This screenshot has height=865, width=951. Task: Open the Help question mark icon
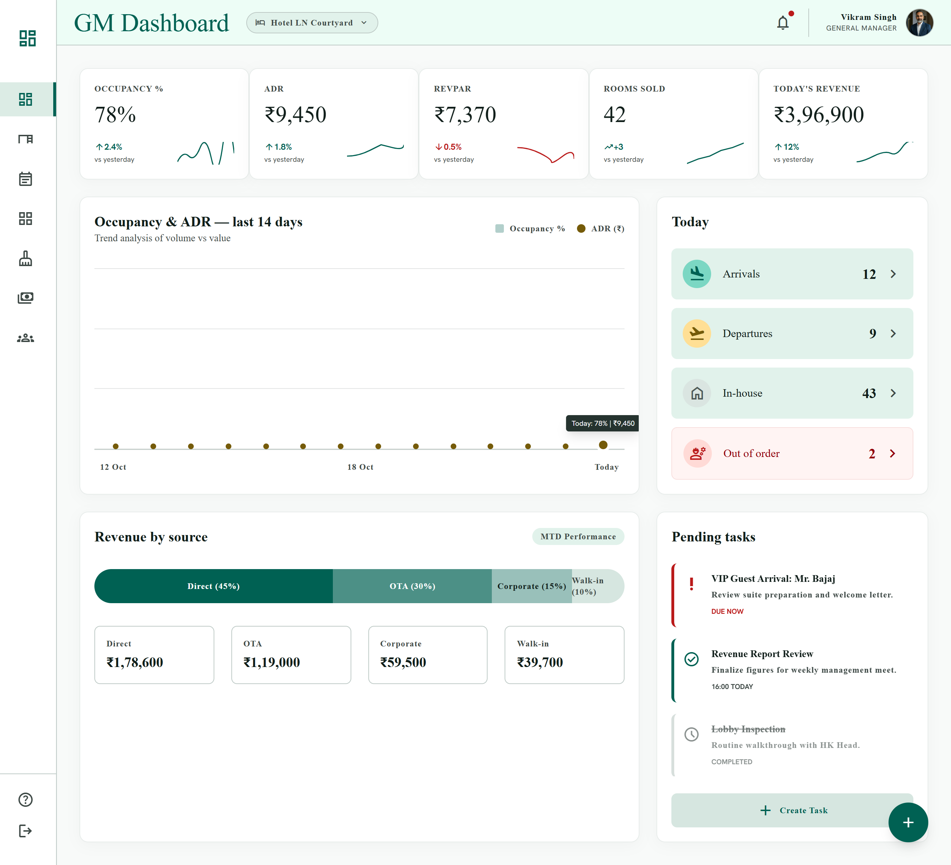click(26, 799)
